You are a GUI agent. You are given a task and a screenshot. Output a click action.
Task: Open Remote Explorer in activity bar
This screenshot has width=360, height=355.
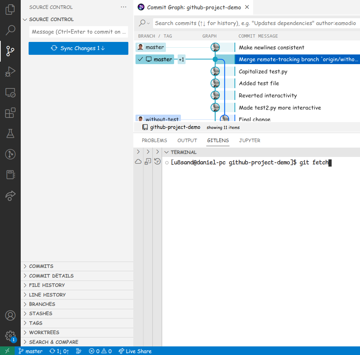pyautogui.click(x=10, y=93)
